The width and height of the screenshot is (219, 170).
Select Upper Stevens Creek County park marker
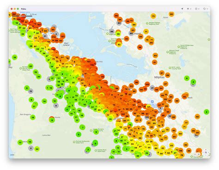(x=91, y=130)
